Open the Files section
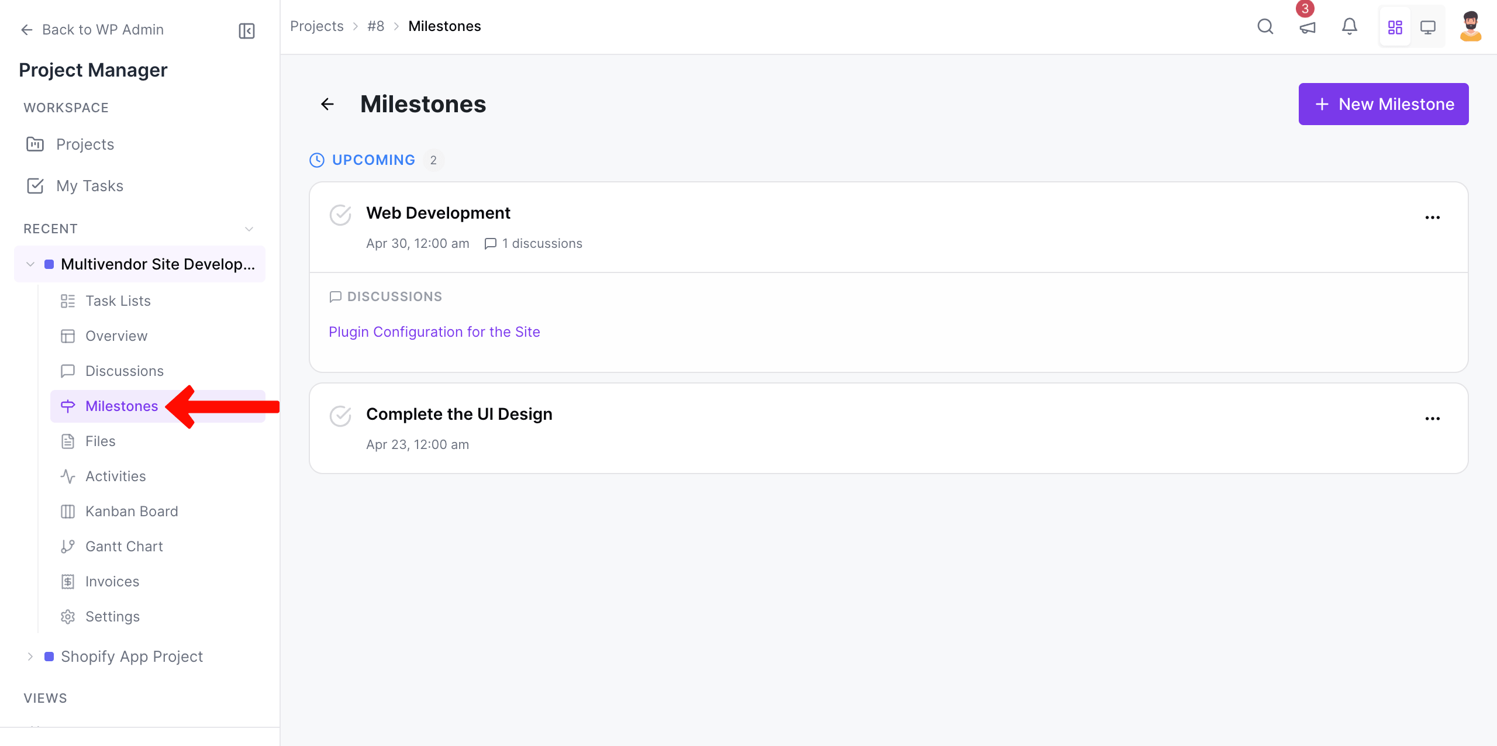 100,441
